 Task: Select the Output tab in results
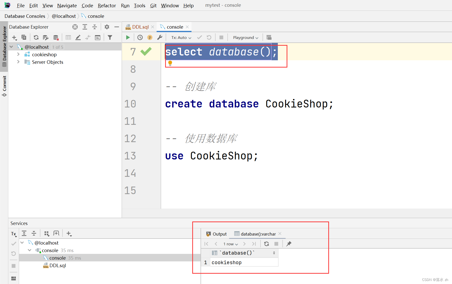click(x=216, y=234)
